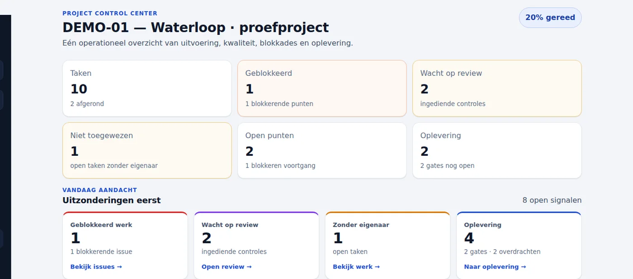
Task: Click the PROJECT CONTROL CENTER label
Action: point(110,14)
